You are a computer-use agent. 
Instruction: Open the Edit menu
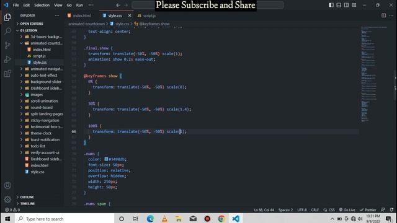tap(26, 5)
